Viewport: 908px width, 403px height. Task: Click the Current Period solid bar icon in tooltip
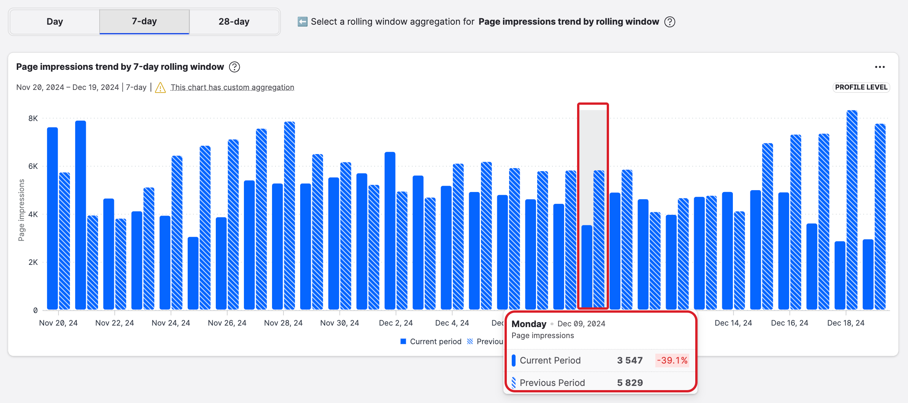(x=514, y=360)
